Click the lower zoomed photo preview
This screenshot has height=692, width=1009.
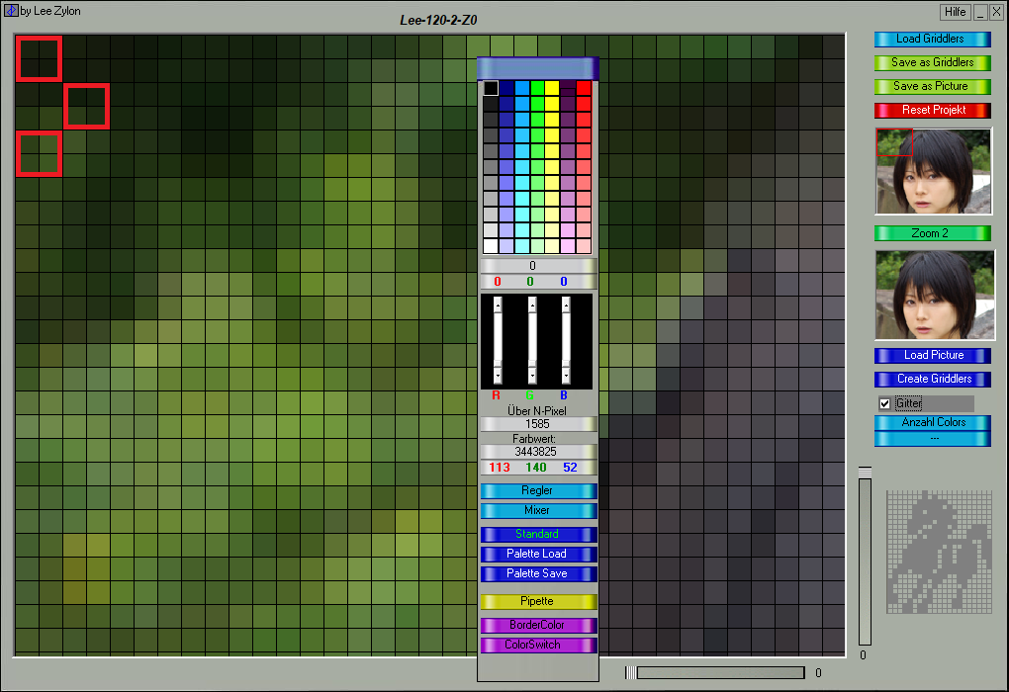tap(933, 295)
